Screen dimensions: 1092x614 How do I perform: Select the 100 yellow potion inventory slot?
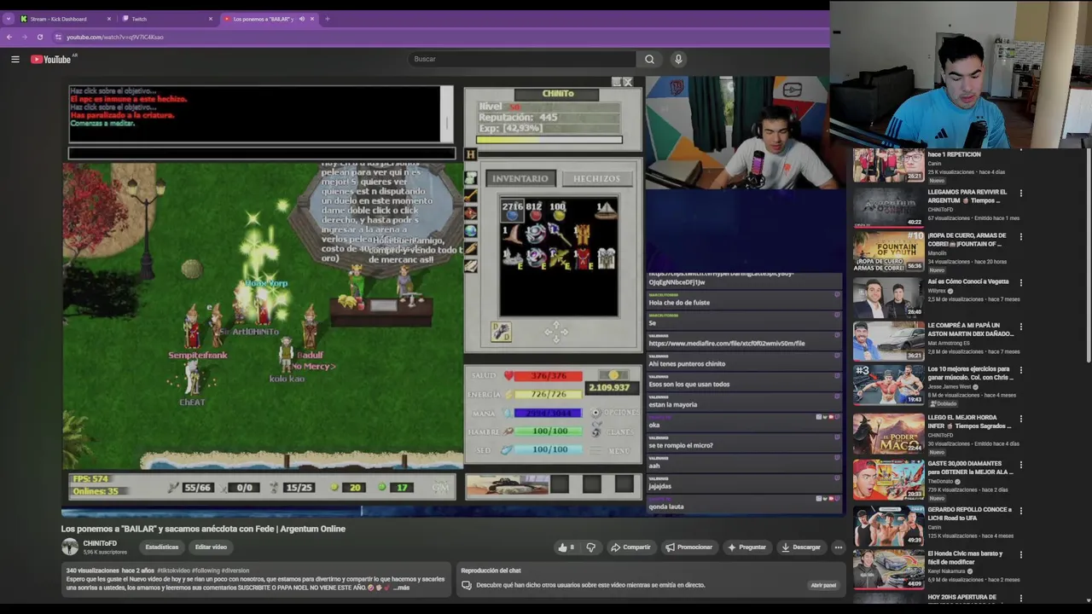[x=558, y=211]
